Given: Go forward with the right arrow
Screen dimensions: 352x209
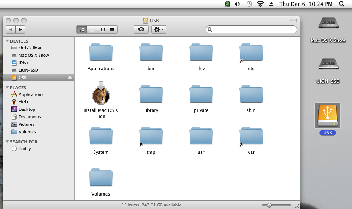Looking at the screenshot, I should click(21, 29).
